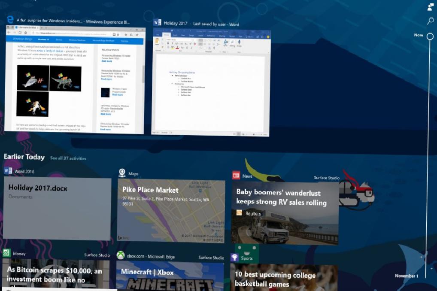Switch to the Edge window thumbnail
The height and width of the screenshot is (291, 437).
tap(75, 80)
